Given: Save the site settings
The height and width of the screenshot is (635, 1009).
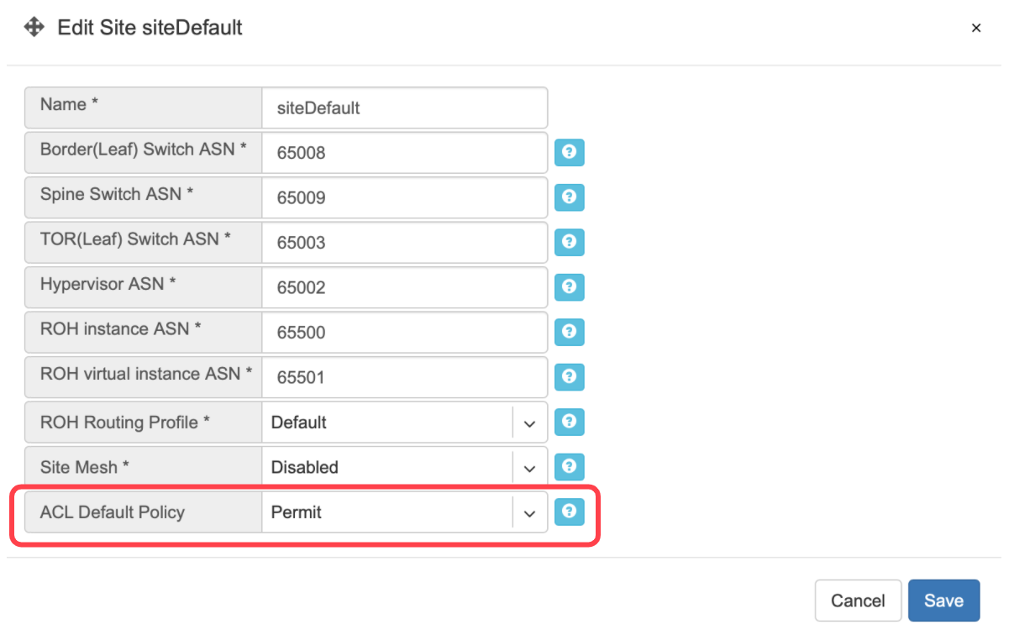Looking at the screenshot, I should click(943, 601).
